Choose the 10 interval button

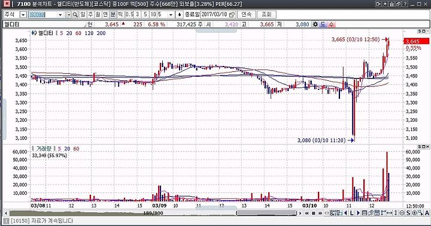point(153,14)
